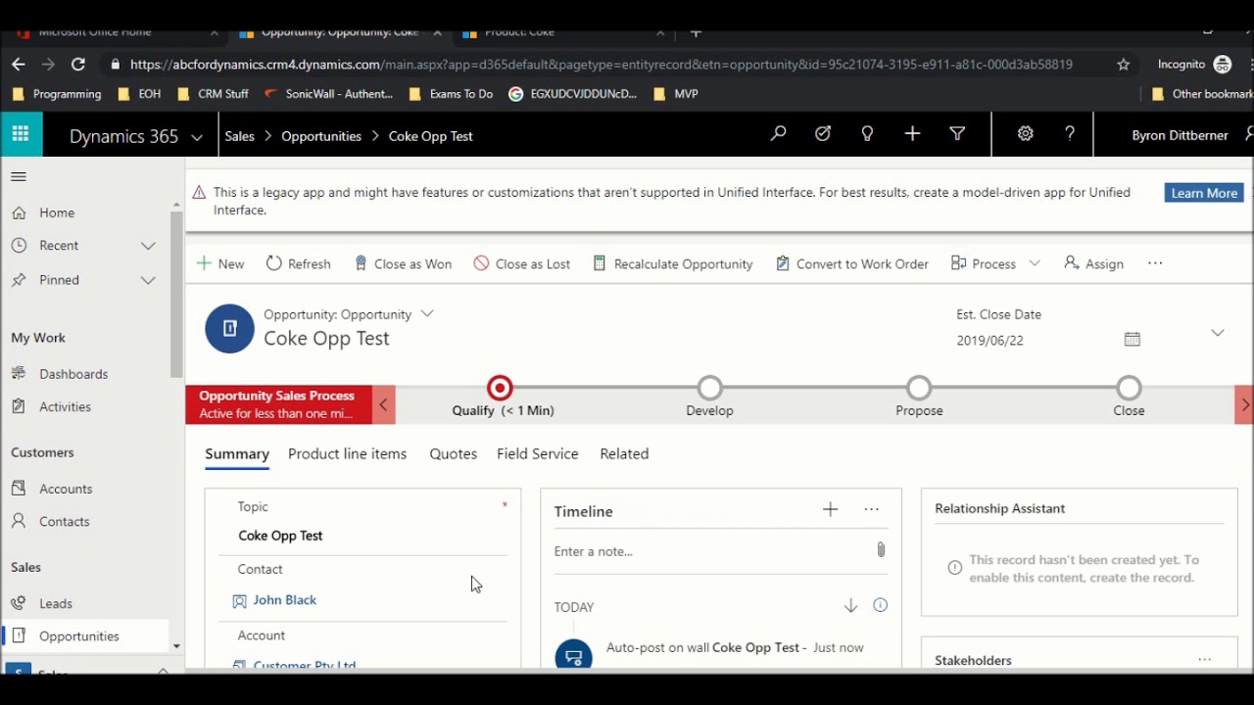The height and width of the screenshot is (705, 1254).
Task: Click Close as Won command
Action: (x=403, y=263)
